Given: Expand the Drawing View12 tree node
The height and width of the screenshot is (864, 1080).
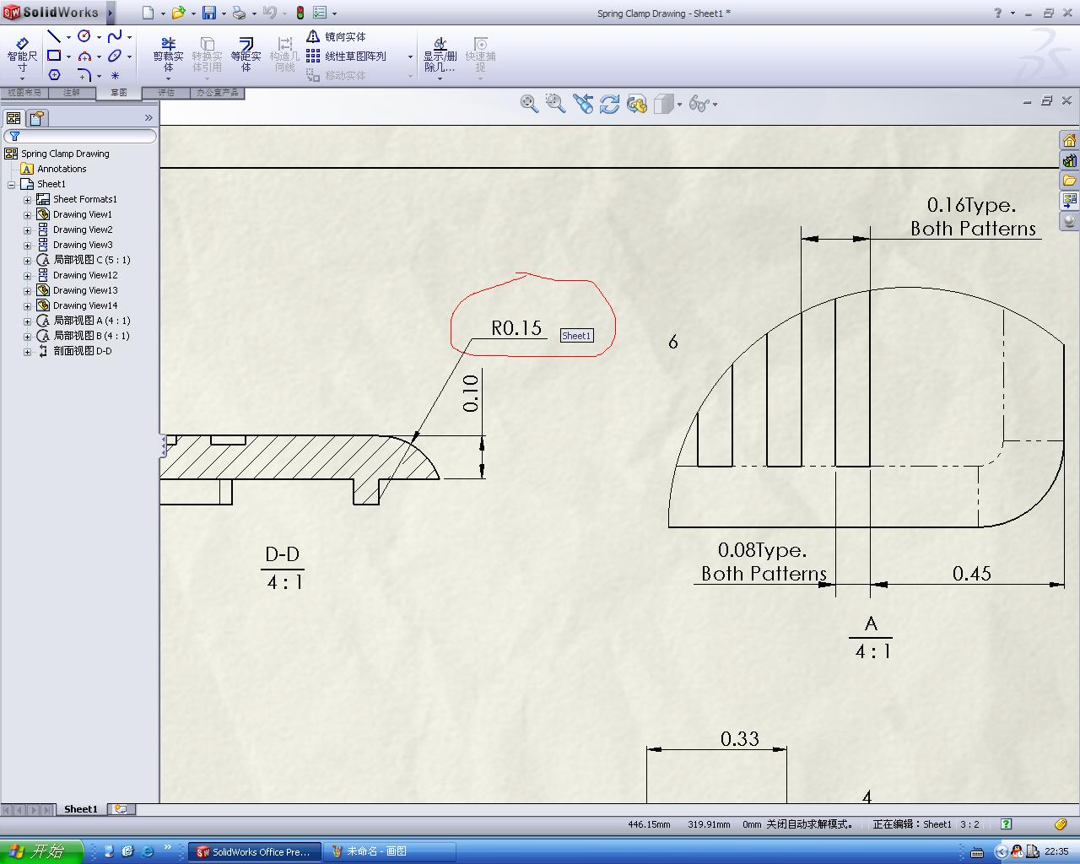Looking at the screenshot, I should point(27,276).
